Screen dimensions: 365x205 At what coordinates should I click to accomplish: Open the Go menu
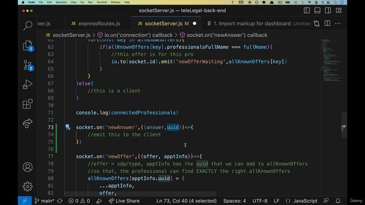[82, 2]
